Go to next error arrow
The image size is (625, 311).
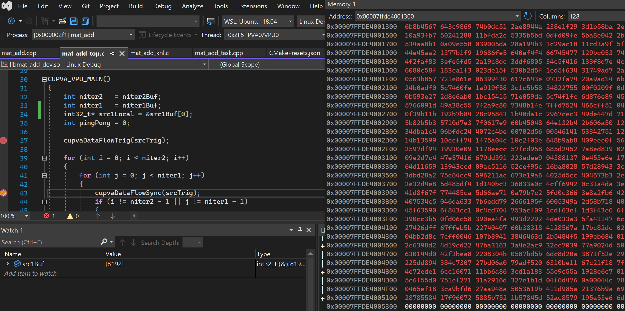coord(113,216)
